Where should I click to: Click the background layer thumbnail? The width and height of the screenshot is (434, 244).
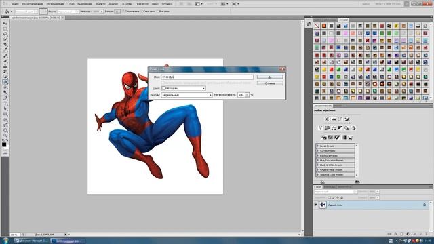pos(323,205)
